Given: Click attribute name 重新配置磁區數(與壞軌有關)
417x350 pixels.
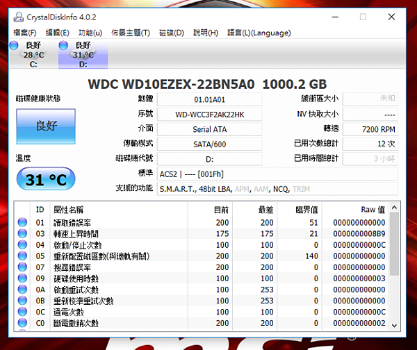Looking at the screenshot, I should click(x=101, y=256).
